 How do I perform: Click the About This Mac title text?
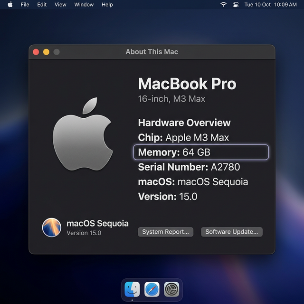152,52
